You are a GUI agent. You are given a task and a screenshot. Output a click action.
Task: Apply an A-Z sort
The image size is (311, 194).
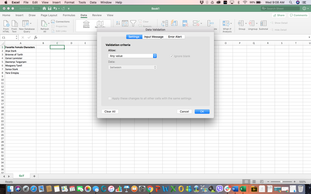118,23
